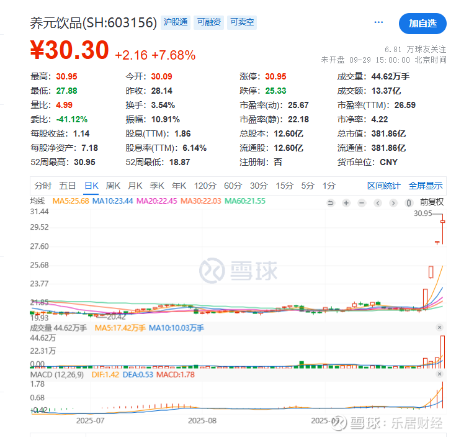Select the 60分 chart tab
This screenshot has height=437, width=456.
pyautogui.click(x=233, y=186)
